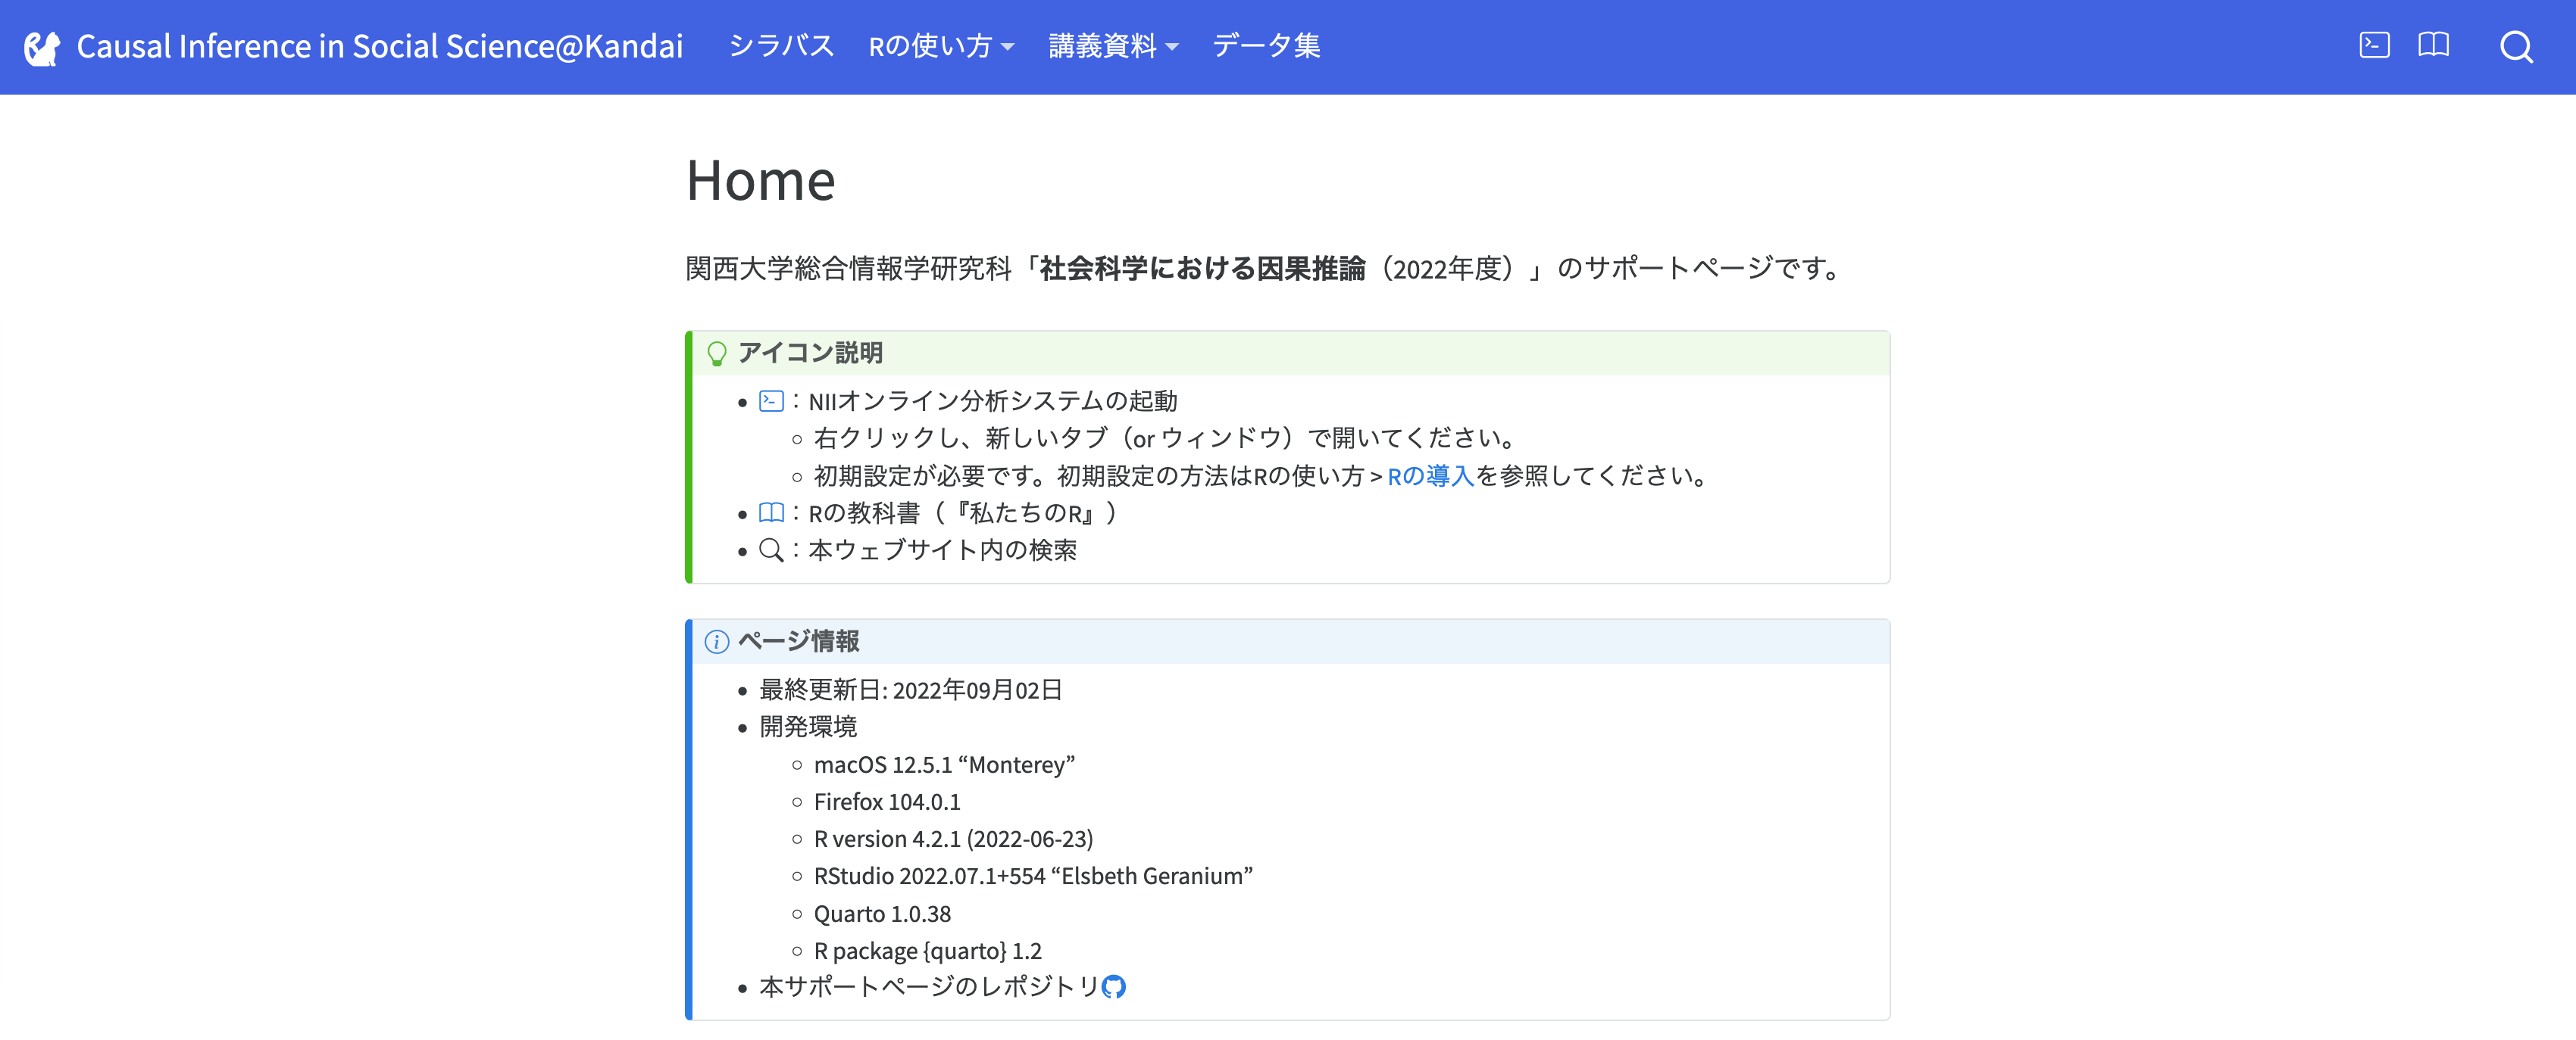2576x1040 pixels.
Task: Click the cat logo in the navbar
Action: [x=42, y=47]
